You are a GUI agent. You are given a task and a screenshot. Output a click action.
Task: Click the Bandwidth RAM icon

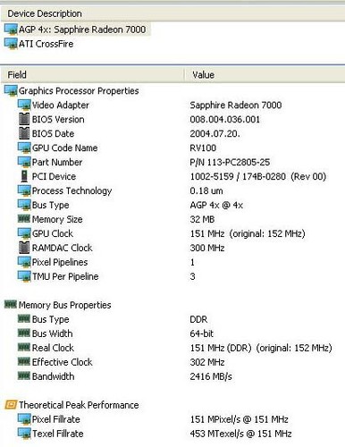coord(24,376)
